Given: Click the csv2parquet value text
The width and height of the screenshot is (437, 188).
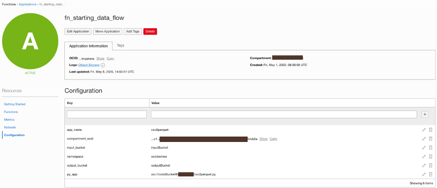Looking at the screenshot, I should [x=160, y=130].
